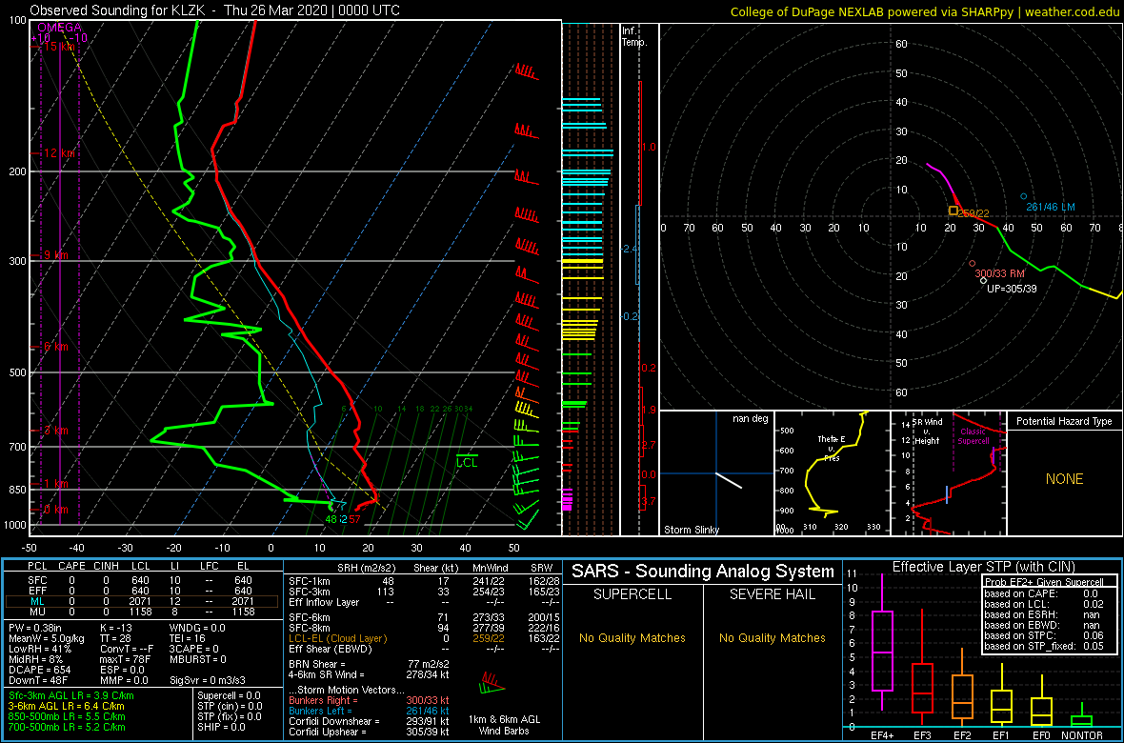The image size is (1124, 743).
Task: Click the blue Bunkers left-mover circle marker
Action: 1024,196
